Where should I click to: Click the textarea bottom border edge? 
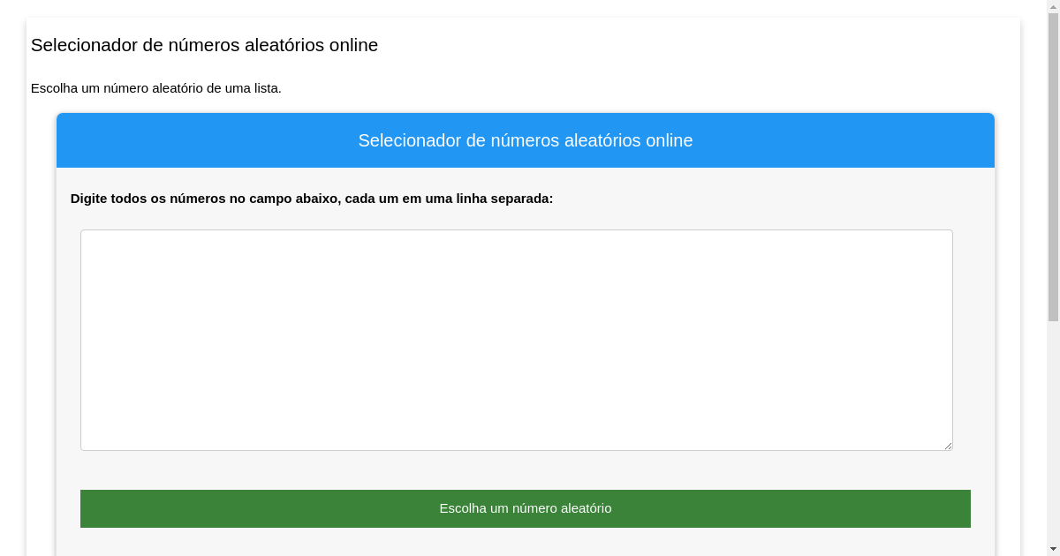coord(517,449)
